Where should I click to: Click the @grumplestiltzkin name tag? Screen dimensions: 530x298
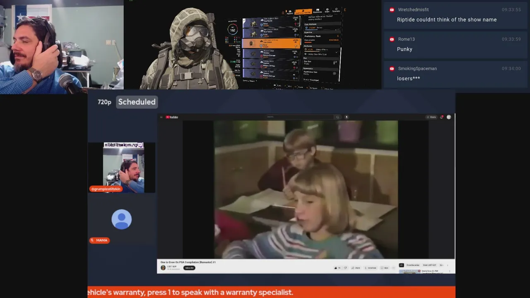click(x=106, y=189)
